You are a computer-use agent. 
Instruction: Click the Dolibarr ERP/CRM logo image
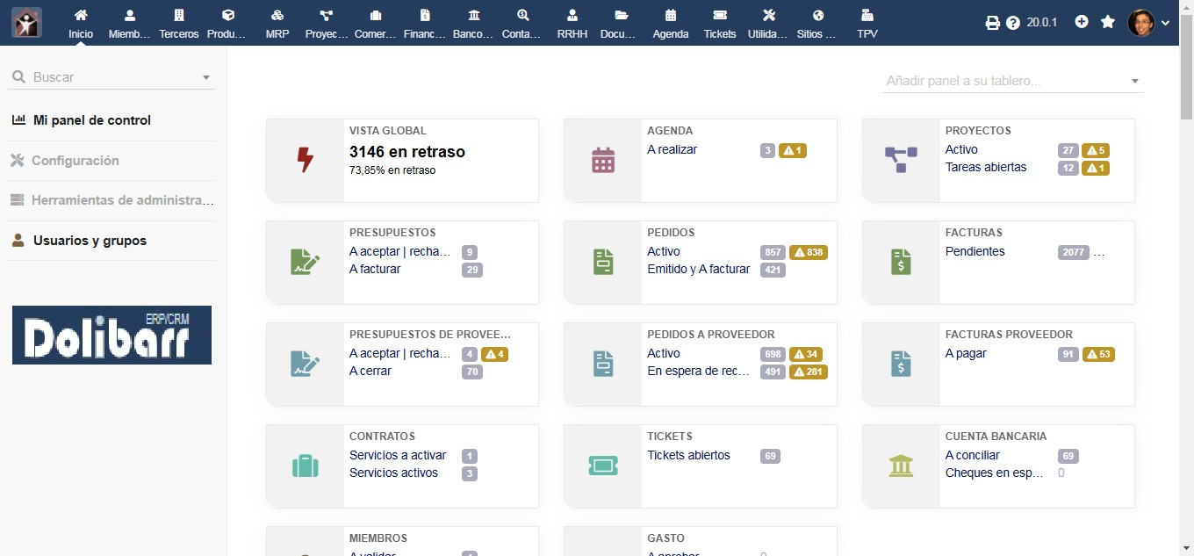(111, 335)
